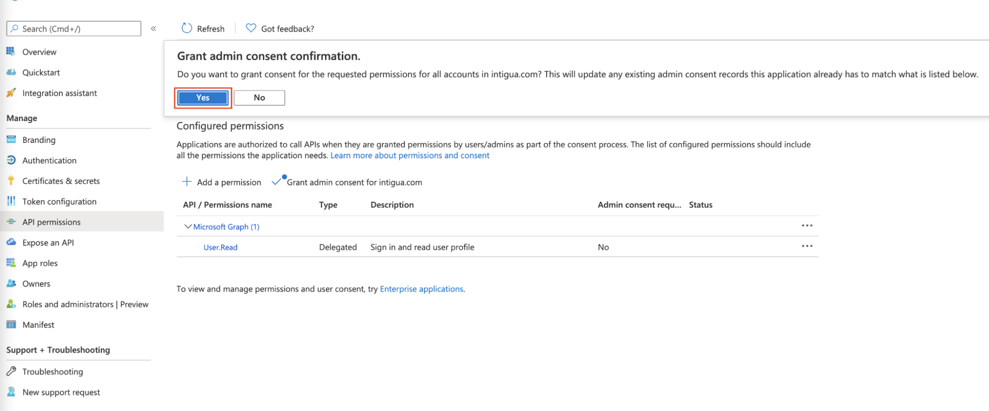
Task: Open more options for User.Read row
Action: click(x=807, y=246)
